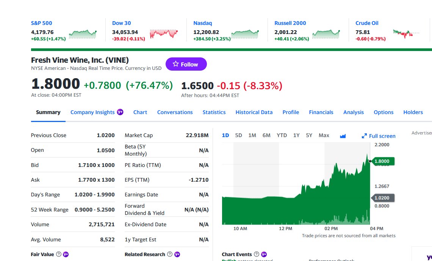Screen dimensions: 432x261
Task: Open the Crude Oil sparkline chart
Action: tap(406, 34)
